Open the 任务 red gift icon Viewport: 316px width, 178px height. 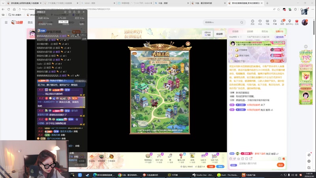[297, 22]
